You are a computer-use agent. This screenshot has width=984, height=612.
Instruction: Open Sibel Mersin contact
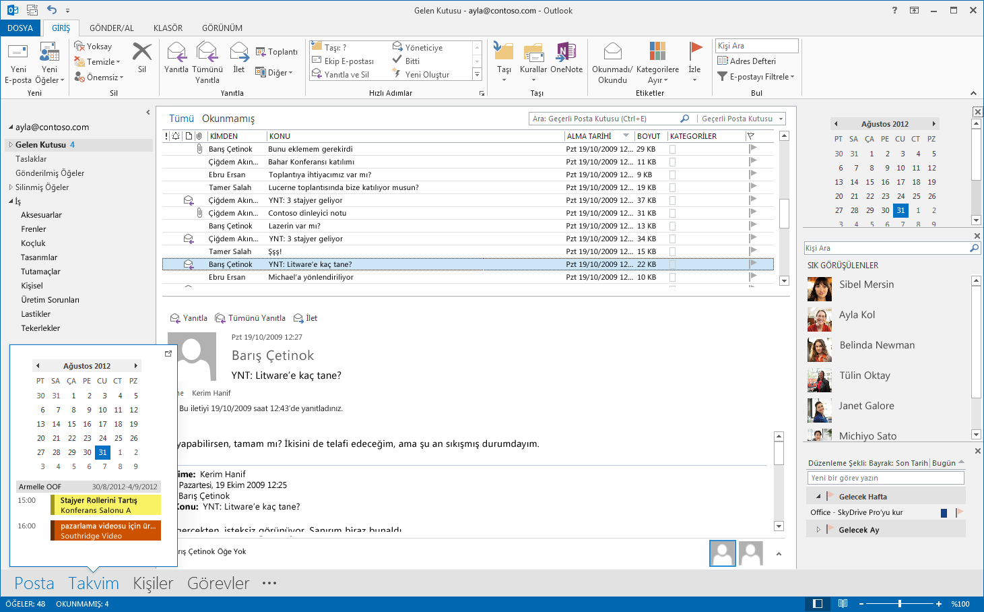pyautogui.click(x=866, y=284)
